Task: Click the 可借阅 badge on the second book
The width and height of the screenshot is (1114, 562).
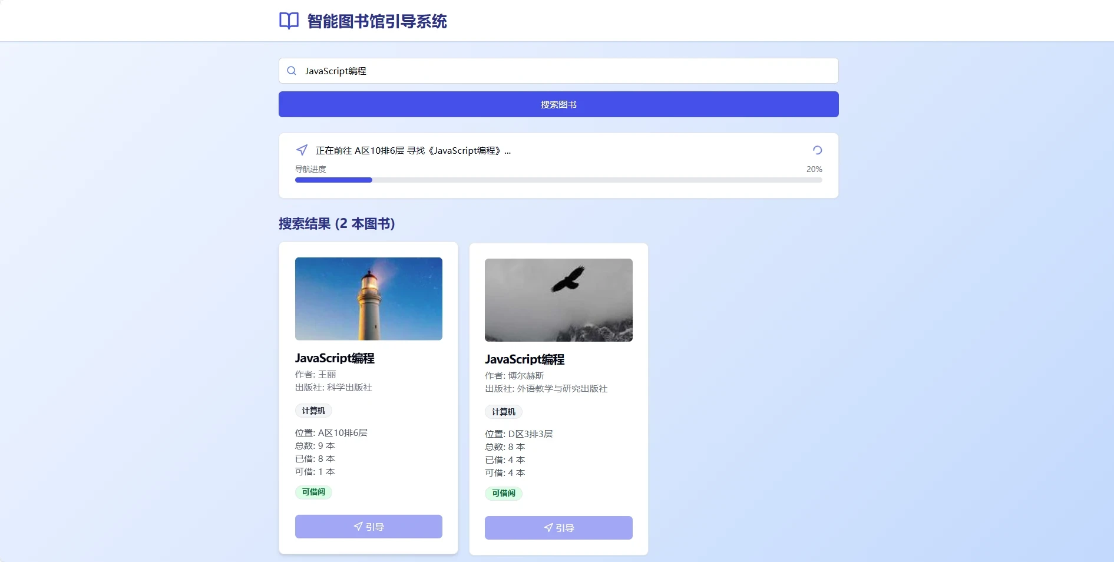Action: (x=503, y=493)
